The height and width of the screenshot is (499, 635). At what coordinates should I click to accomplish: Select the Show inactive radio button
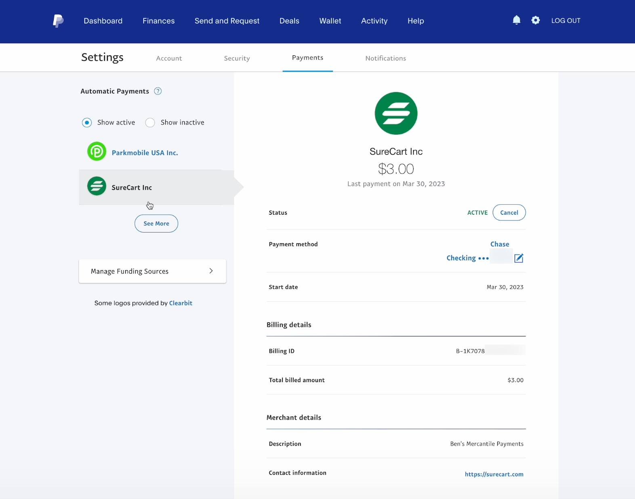click(150, 123)
